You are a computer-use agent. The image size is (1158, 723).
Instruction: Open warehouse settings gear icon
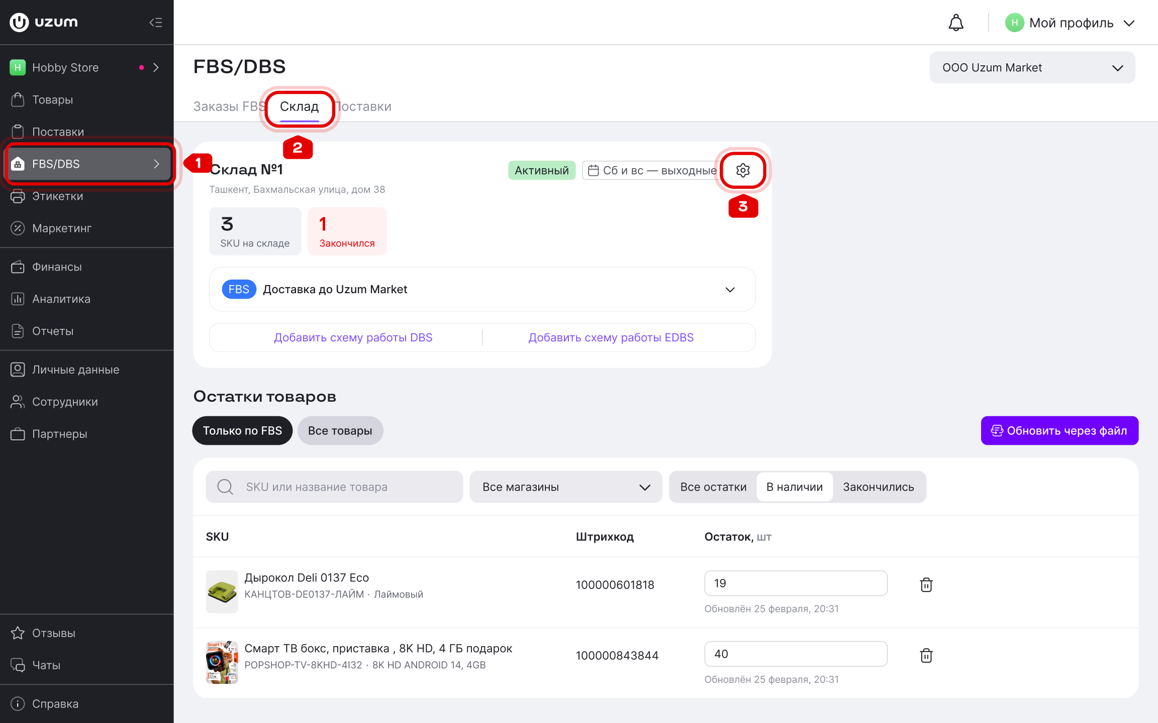743,170
